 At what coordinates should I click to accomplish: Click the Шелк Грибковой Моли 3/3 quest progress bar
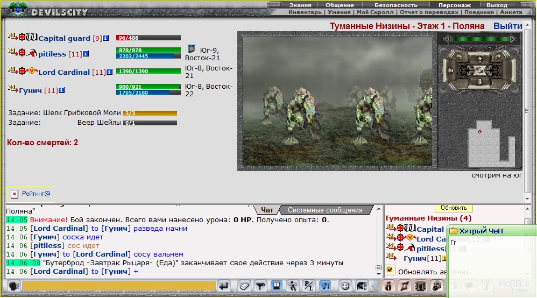pyautogui.click(x=150, y=113)
